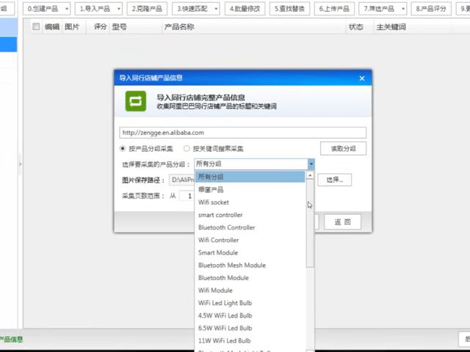Click the 编辑 column header

coord(52,27)
